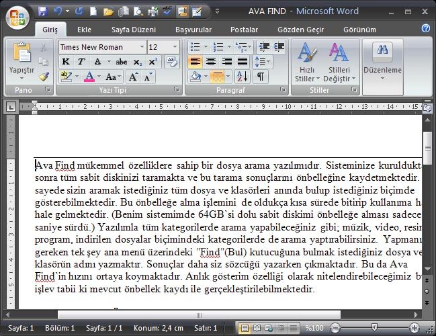Open Paragraf dialog launcher
The width and height of the screenshot is (436, 336).
[283, 89]
